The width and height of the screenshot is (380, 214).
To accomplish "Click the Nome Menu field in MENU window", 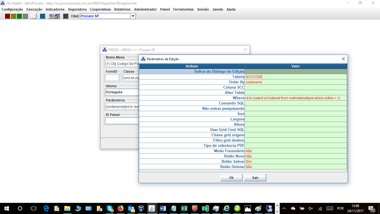I will (x=122, y=64).
